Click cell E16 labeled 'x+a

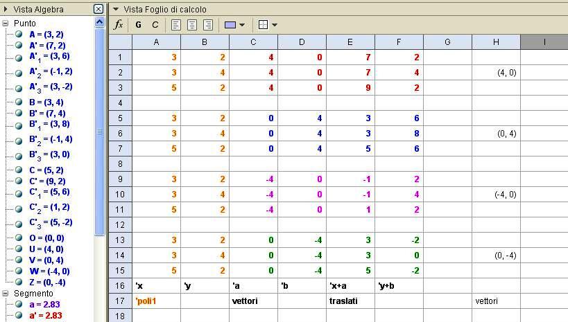coord(350,286)
